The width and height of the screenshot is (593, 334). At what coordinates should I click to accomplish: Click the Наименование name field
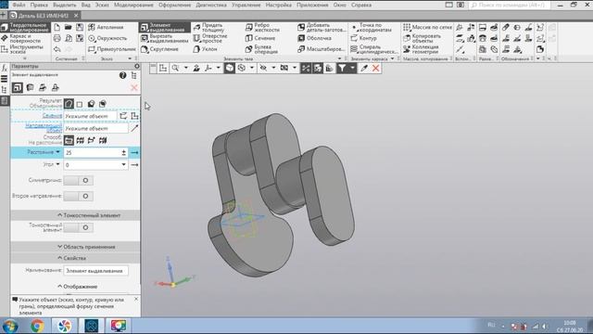tap(95, 271)
